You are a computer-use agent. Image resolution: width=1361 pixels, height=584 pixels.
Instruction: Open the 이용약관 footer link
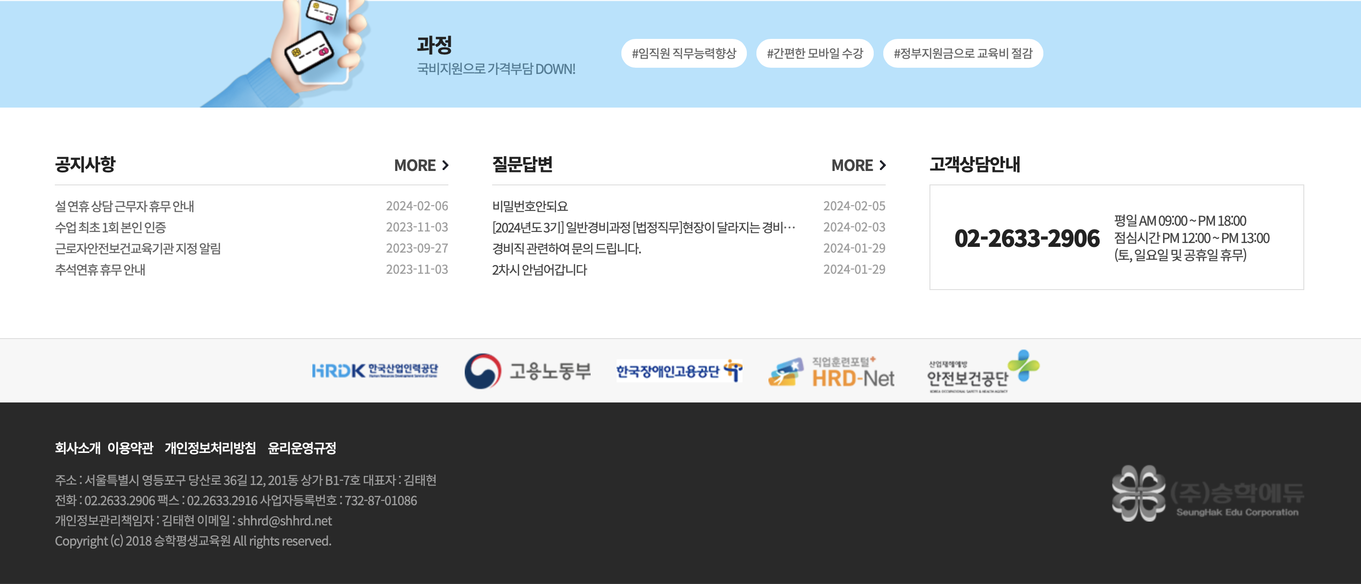pyautogui.click(x=130, y=448)
